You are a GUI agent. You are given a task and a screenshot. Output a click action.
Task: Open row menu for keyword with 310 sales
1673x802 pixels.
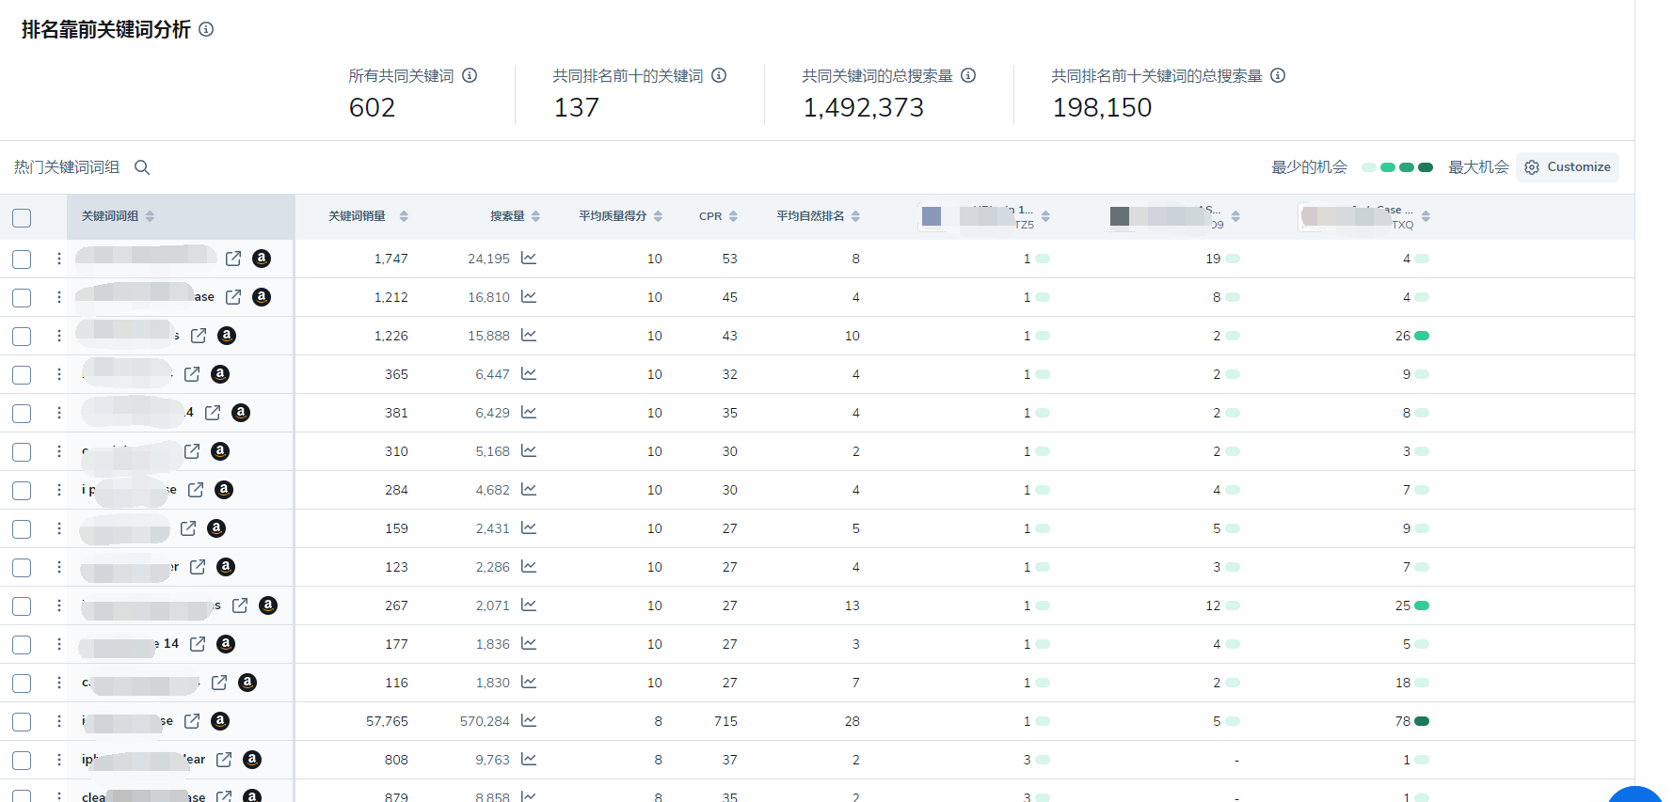coord(58,451)
